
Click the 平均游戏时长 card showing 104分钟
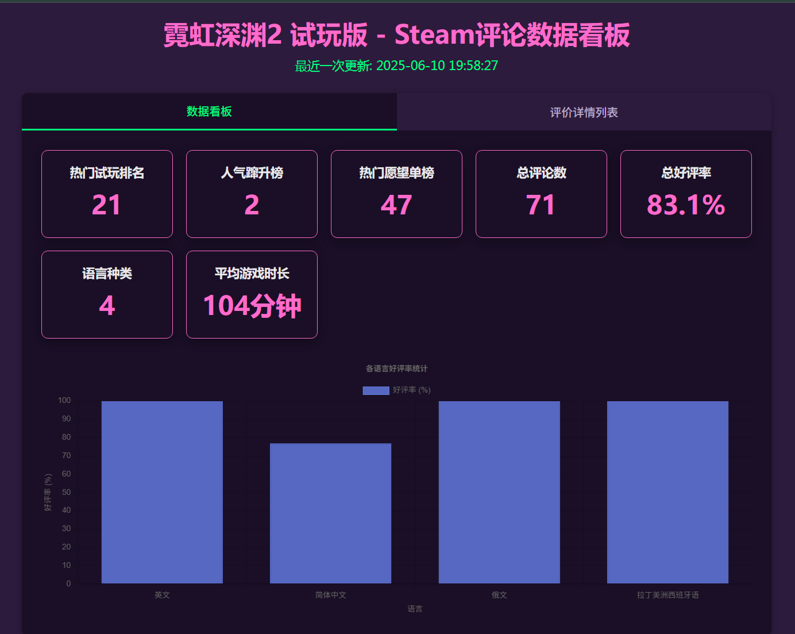coord(252,294)
